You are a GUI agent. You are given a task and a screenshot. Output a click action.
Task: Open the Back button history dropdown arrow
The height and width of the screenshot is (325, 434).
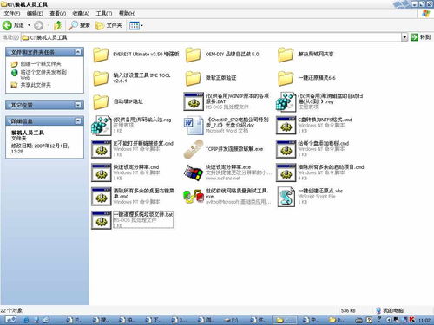[x=29, y=25]
